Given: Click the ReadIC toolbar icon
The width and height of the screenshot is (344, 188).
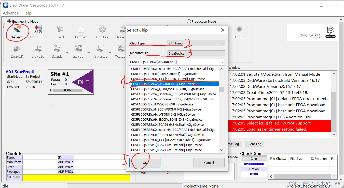Looking at the screenshot, I should [38, 51].
